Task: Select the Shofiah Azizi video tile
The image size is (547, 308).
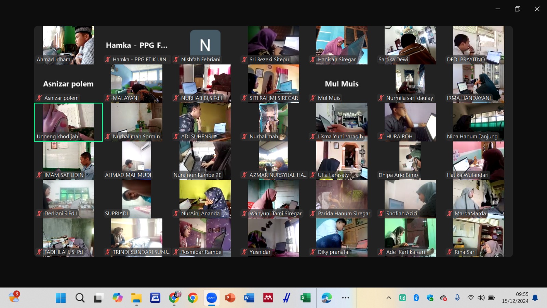Action: click(410, 199)
